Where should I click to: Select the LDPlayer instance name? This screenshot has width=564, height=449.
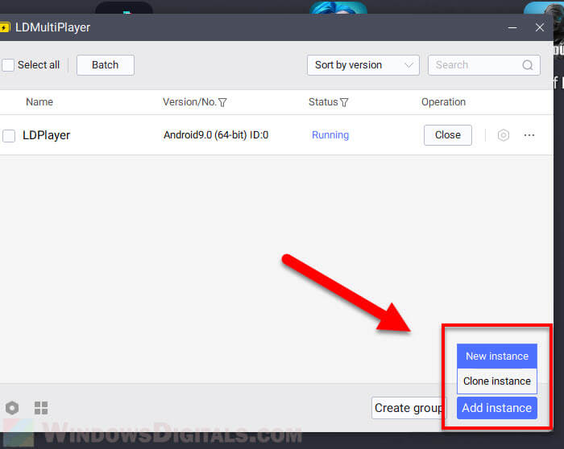coord(47,135)
